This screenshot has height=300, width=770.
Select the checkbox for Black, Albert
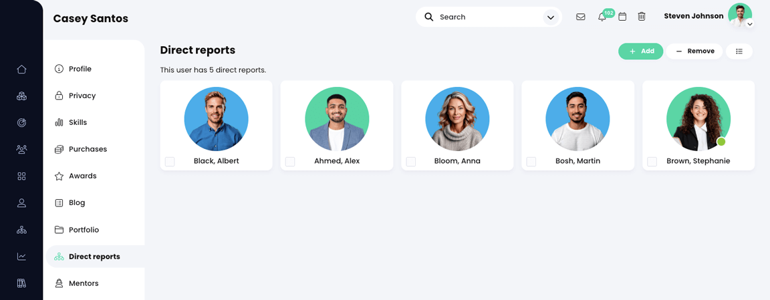(x=170, y=162)
